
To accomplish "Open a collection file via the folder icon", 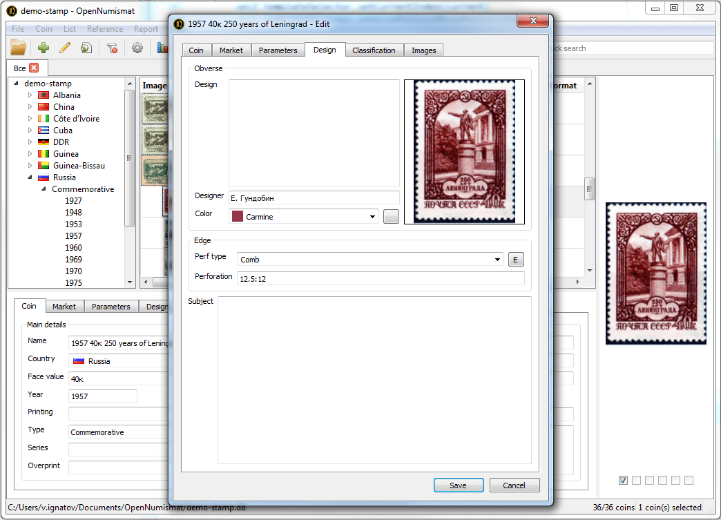I will click(18, 48).
